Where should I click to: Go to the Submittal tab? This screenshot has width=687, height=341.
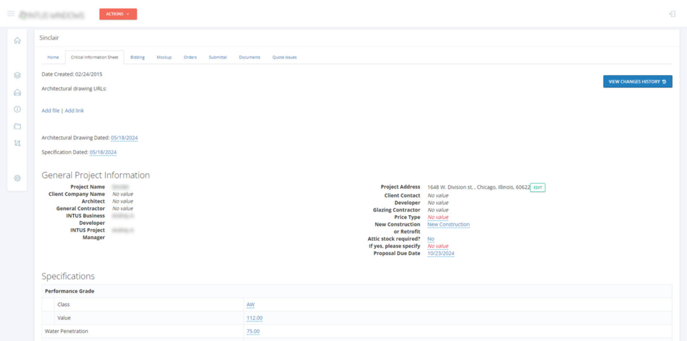(217, 58)
